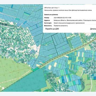Click the "Київська область" address value

[75, 20]
